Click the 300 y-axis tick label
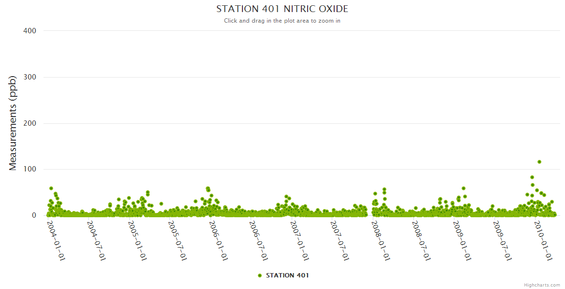 tap(30, 77)
